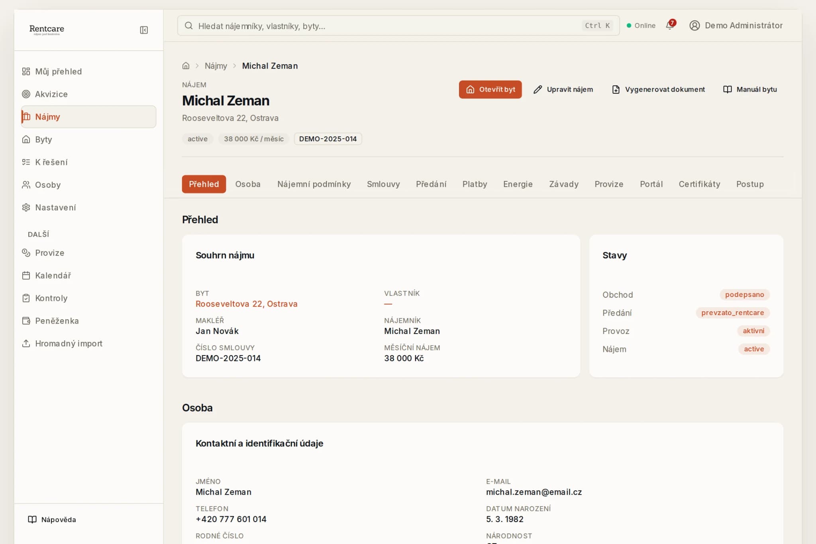Open the Energie tab
The image size is (816, 544).
pyautogui.click(x=518, y=184)
